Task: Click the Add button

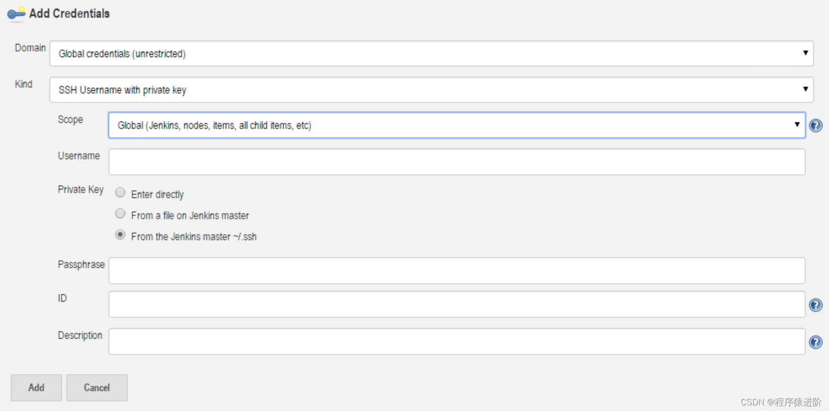Action: point(36,387)
